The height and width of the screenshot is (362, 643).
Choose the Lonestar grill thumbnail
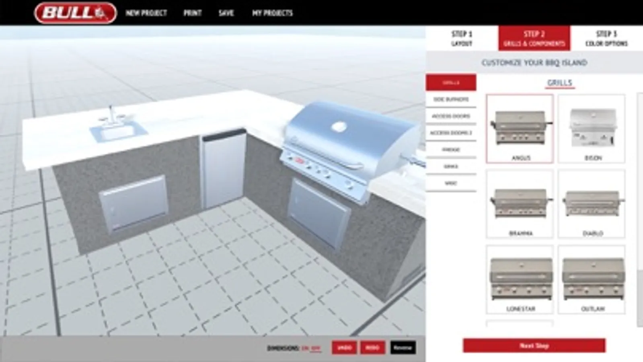(x=520, y=280)
